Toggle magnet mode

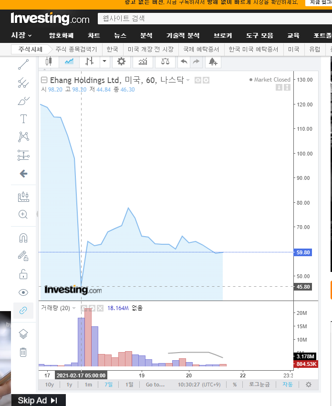click(23, 238)
